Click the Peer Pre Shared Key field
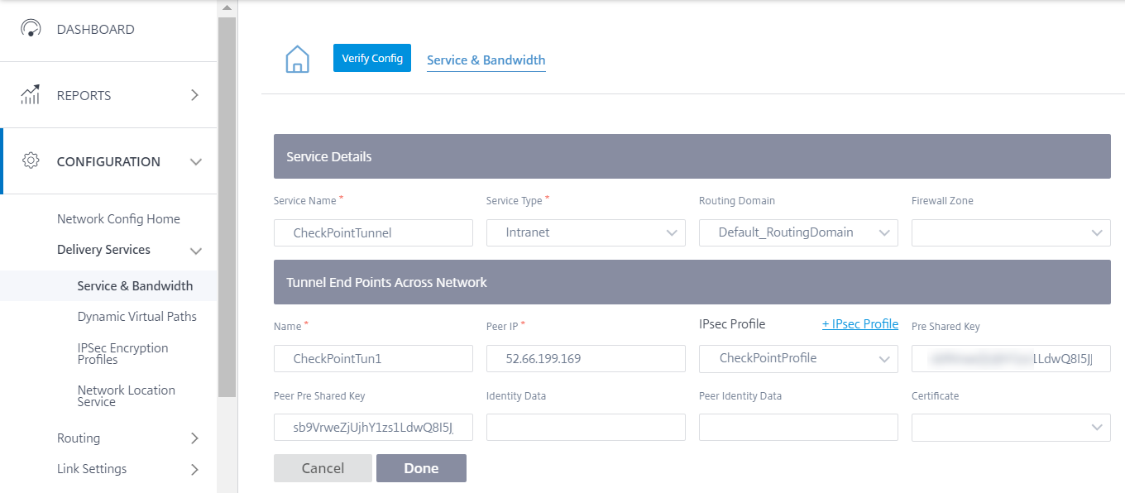 coord(373,427)
